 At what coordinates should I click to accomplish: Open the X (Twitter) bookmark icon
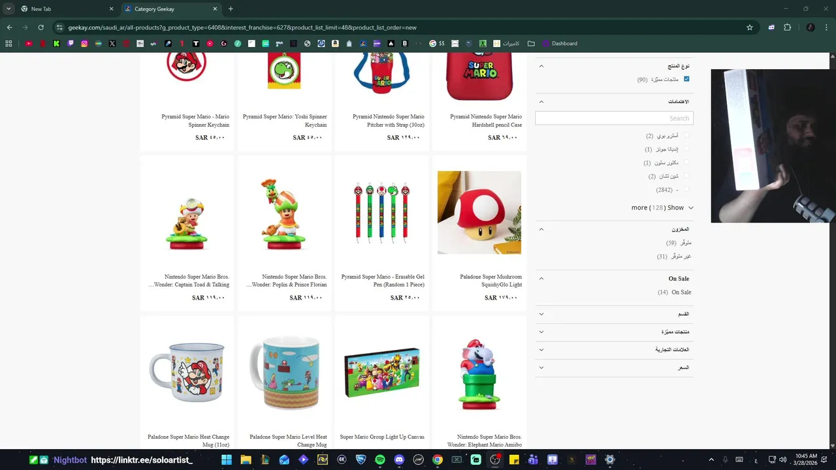coord(112,44)
